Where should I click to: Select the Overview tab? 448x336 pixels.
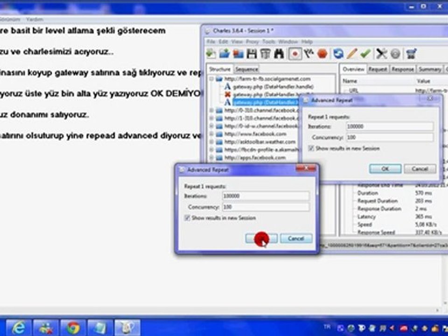point(353,69)
